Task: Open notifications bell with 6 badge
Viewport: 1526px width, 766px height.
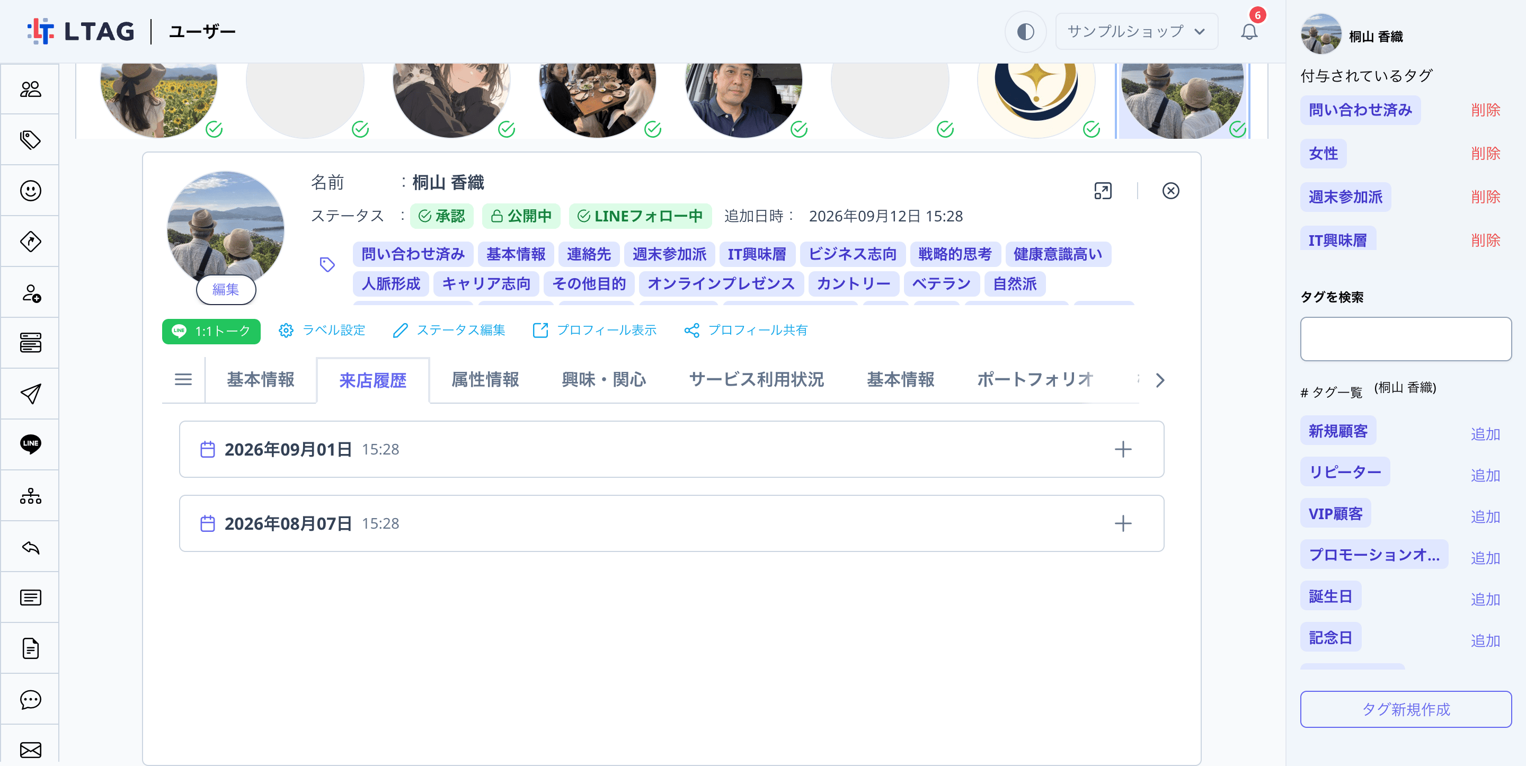Action: pyautogui.click(x=1249, y=31)
